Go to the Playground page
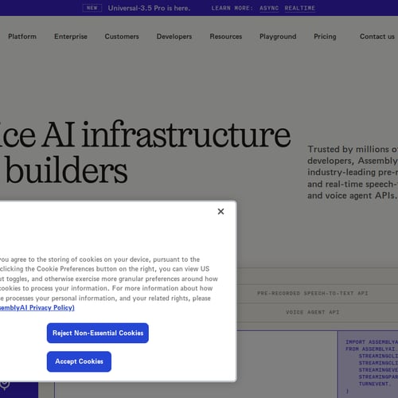Viewport: 398px width, 398px height. tap(278, 37)
